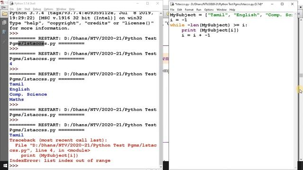Click 'Maths' output line in shell
The image size is (303, 170).
point(17,100)
